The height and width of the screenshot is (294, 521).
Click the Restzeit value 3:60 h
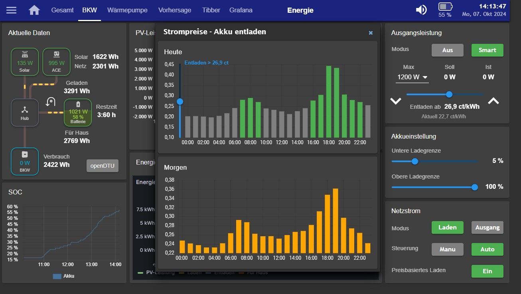click(x=106, y=115)
